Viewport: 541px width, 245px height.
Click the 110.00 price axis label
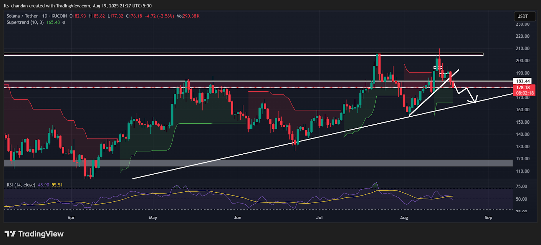[x=523, y=171]
